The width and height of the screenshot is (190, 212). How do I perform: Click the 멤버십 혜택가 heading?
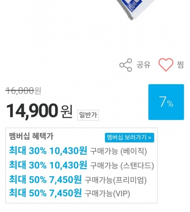coord(31,136)
